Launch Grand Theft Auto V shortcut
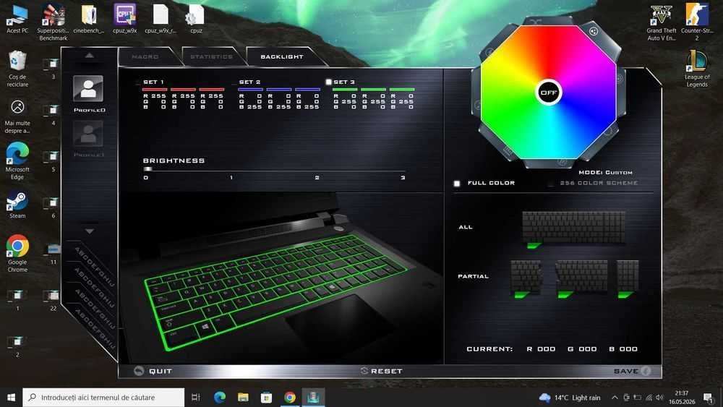The height and width of the screenshot is (407, 723). (662, 22)
